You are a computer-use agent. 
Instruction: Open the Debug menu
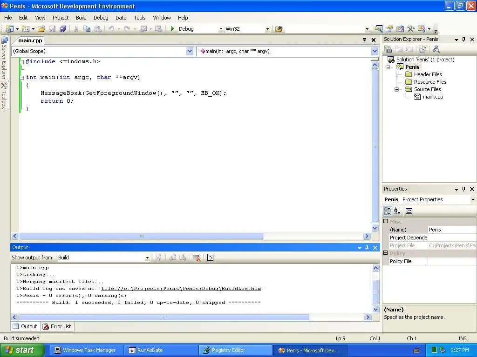(x=101, y=18)
